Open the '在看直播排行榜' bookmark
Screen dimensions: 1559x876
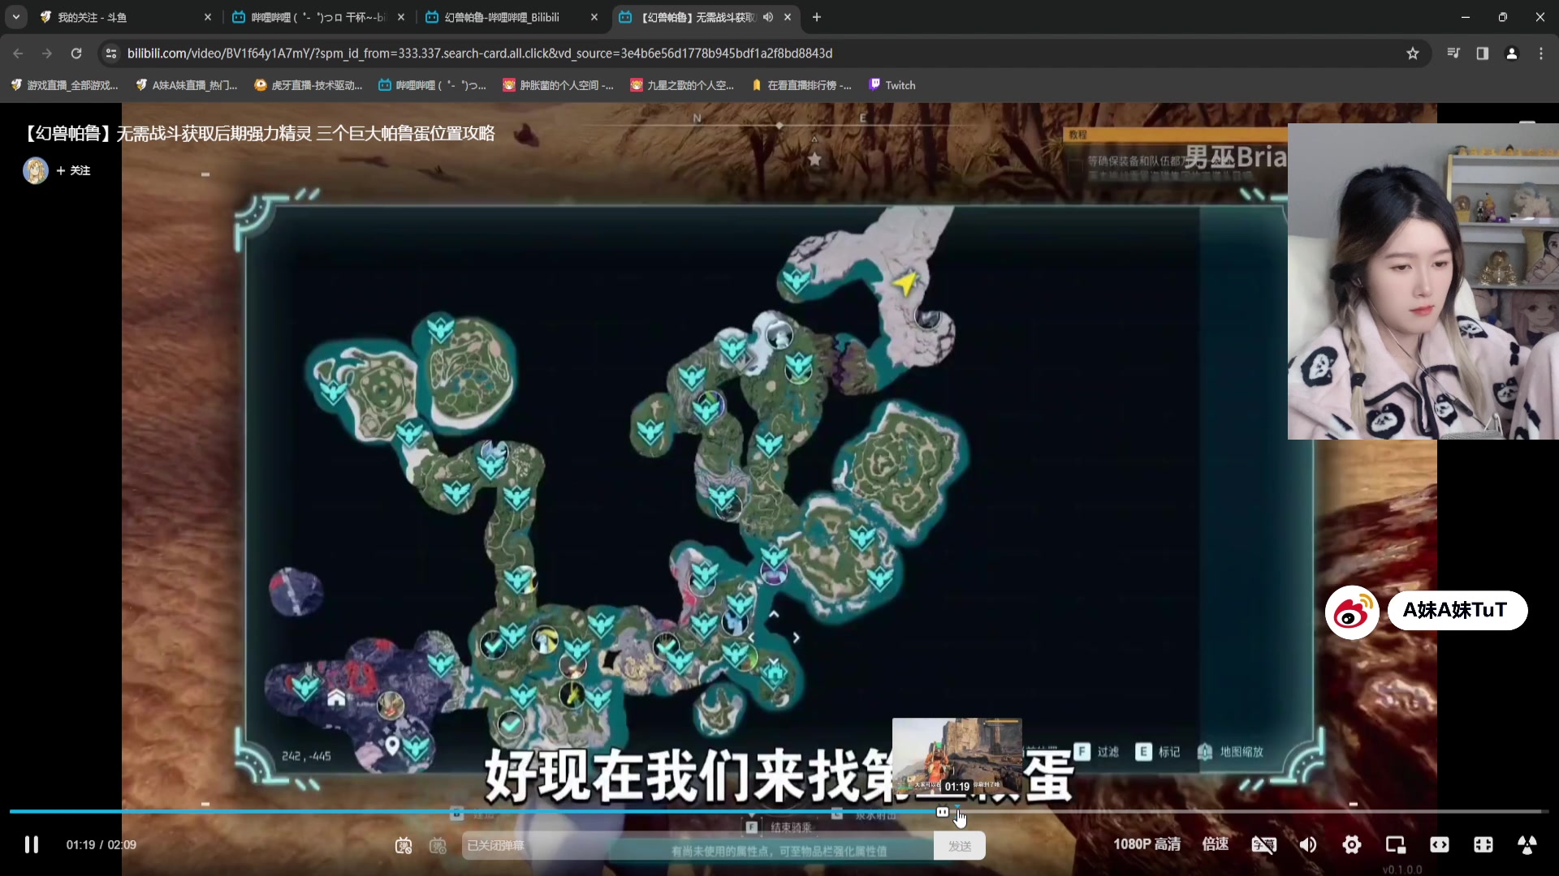click(x=802, y=85)
